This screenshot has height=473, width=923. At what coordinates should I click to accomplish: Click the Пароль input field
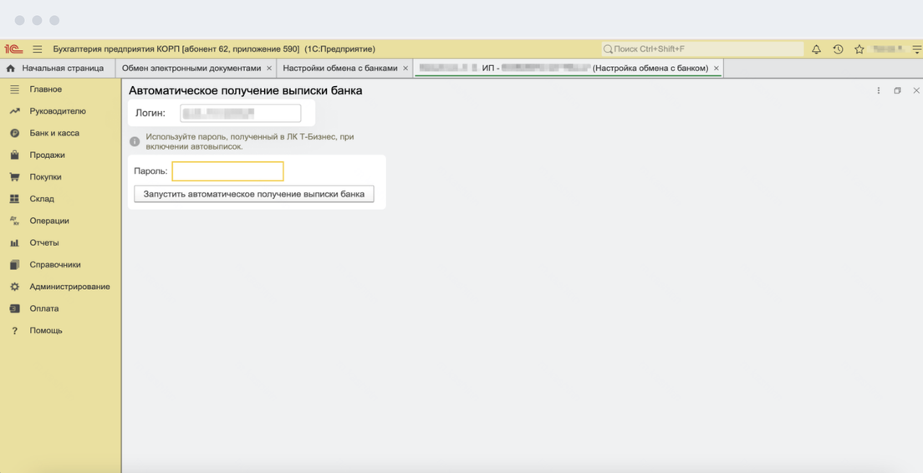(x=227, y=171)
